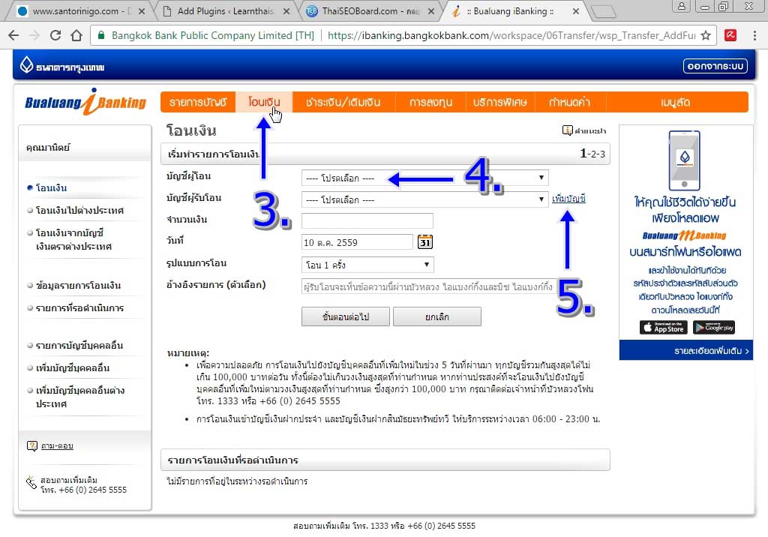Click the browser address bar URL
Viewport: 768px width, 537px height.
click(511, 35)
